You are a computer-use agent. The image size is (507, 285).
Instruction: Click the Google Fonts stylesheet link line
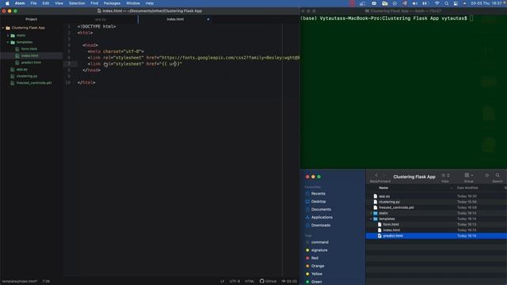193,58
